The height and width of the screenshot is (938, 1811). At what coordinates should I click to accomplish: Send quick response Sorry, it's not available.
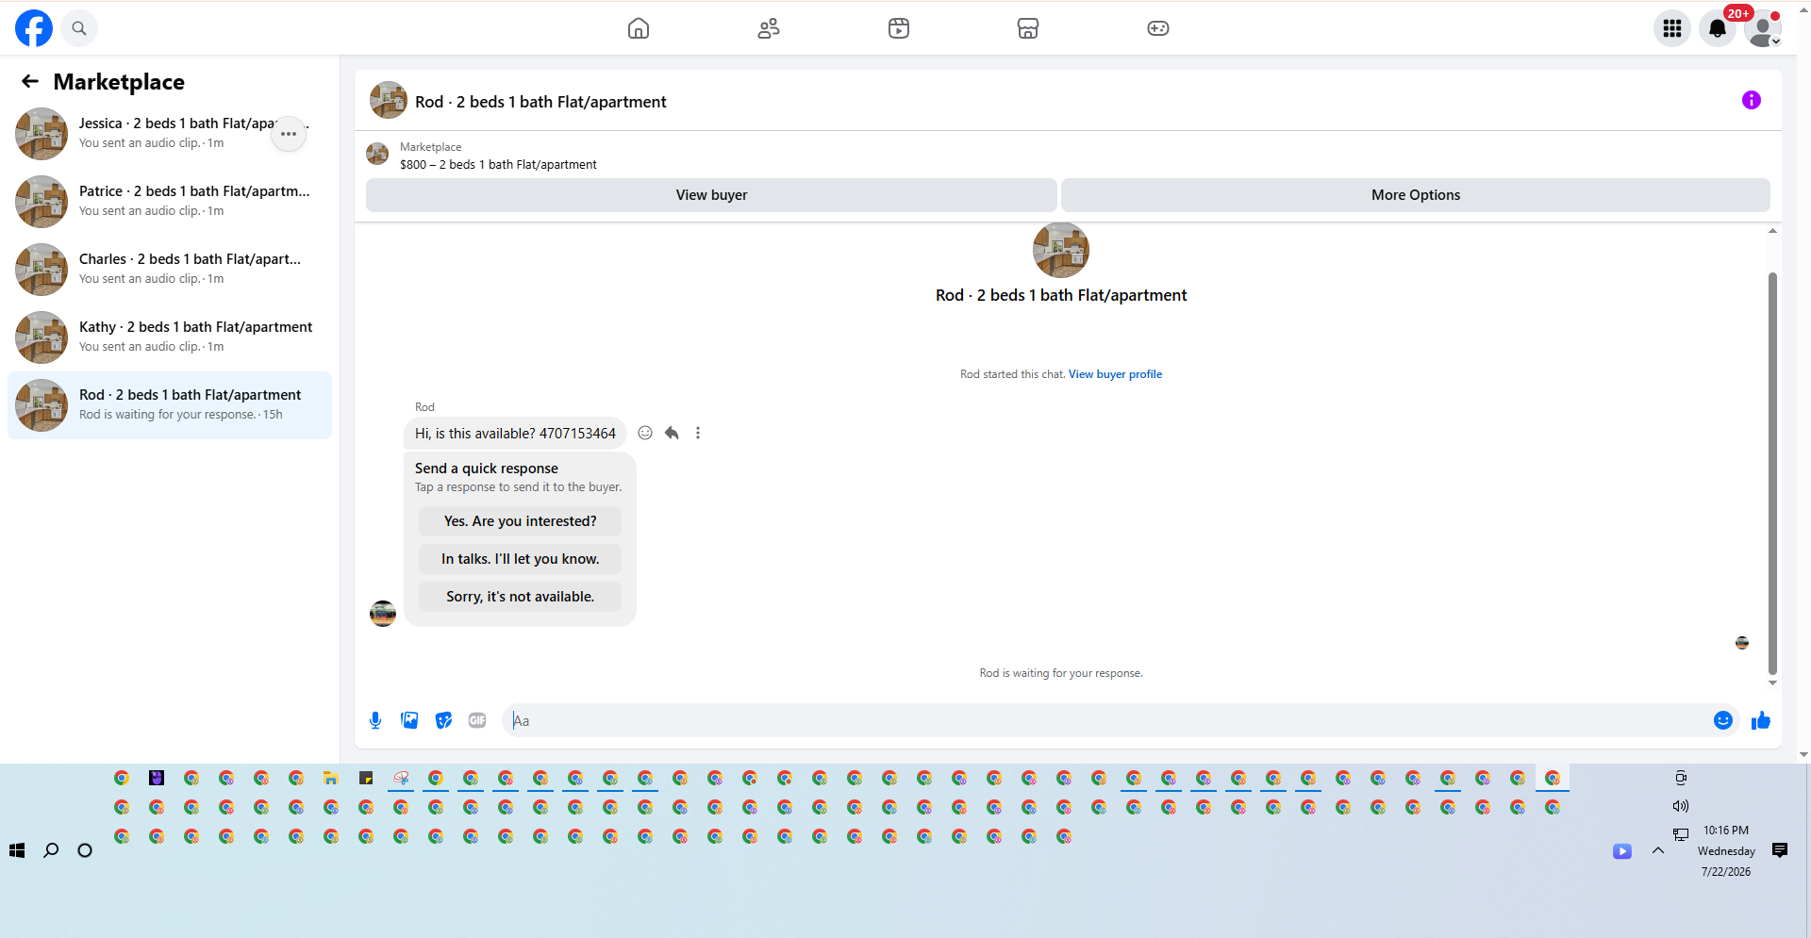point(520,597)
